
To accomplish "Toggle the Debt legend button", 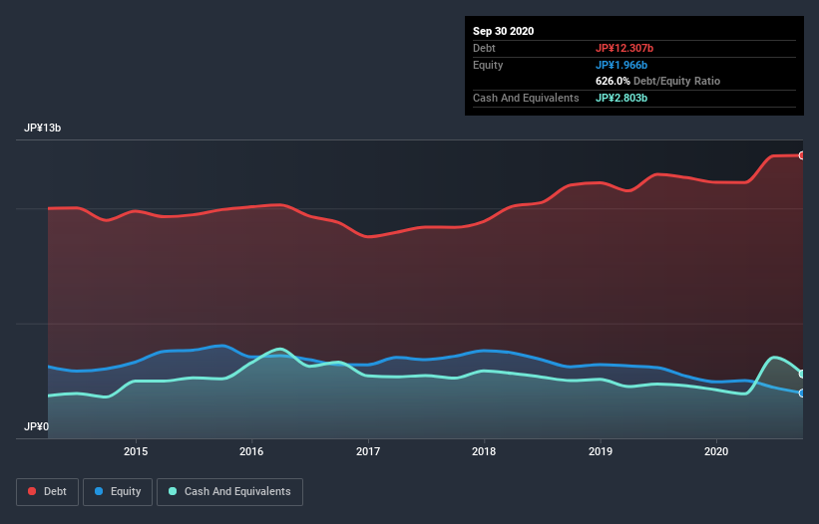I will coord(47,492).
